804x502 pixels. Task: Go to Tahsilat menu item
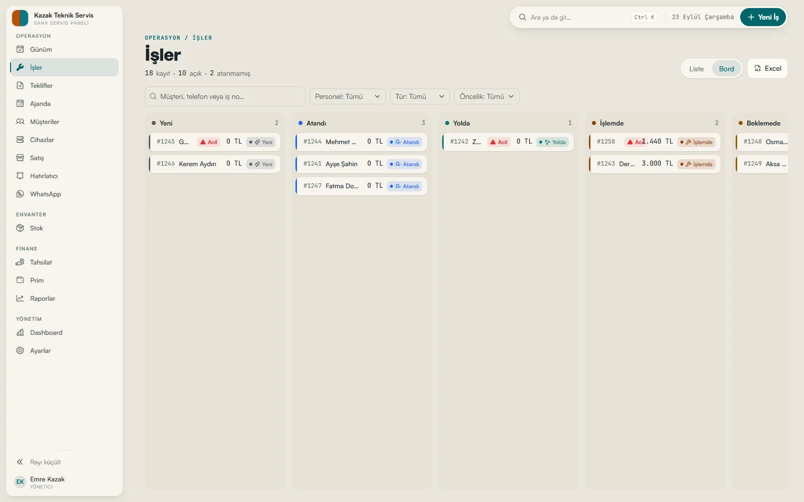click(64, 262)
